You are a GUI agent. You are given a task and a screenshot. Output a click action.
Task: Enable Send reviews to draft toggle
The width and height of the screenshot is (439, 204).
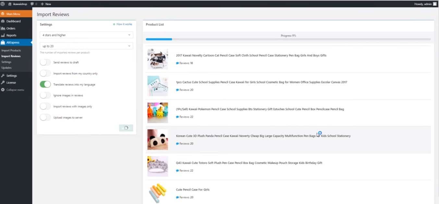click(x=45, y=62)
